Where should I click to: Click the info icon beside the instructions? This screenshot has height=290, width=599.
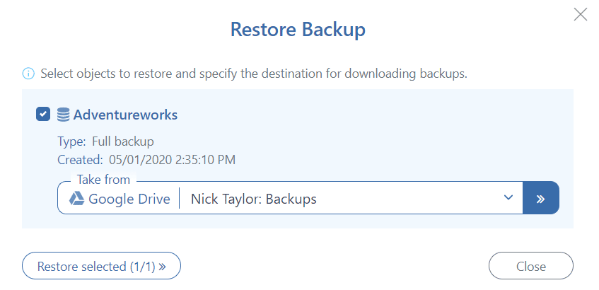coord(28,74)
